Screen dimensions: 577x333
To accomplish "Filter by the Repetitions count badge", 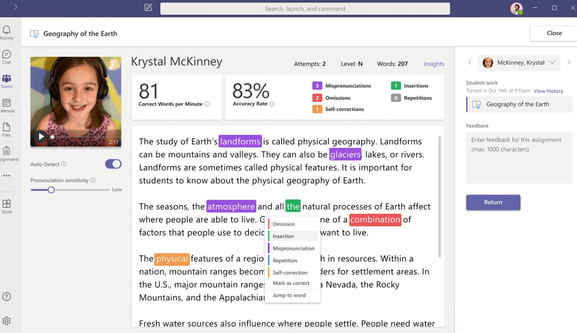I will [x=396, y=98].
